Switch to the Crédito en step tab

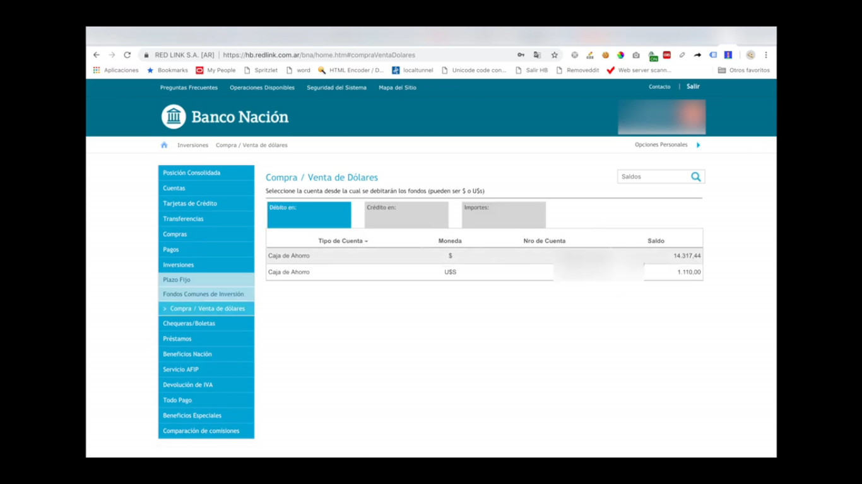406,214
